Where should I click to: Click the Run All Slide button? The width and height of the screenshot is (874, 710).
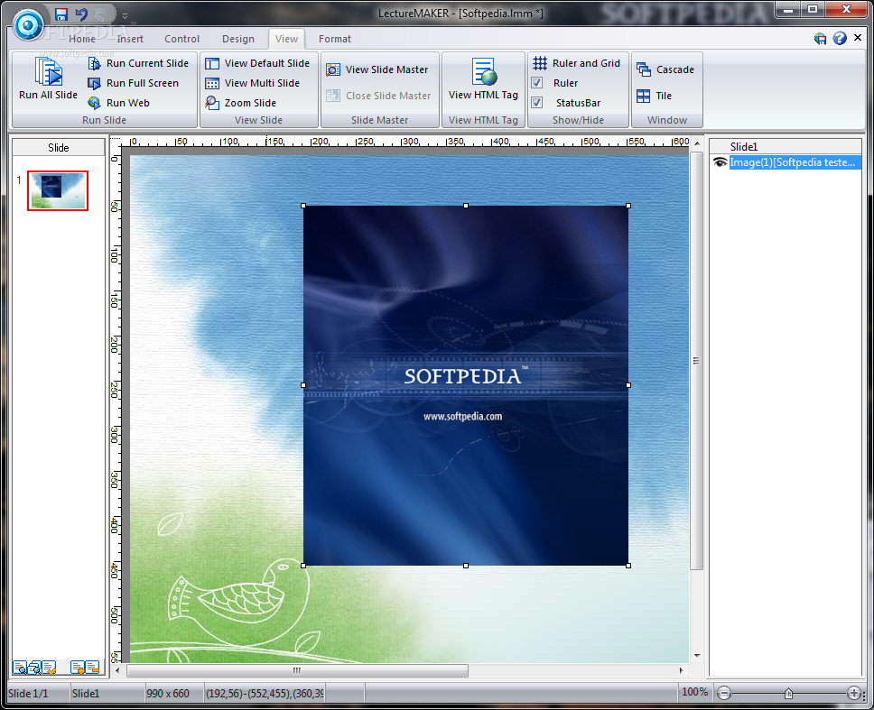tap(49, 78)
